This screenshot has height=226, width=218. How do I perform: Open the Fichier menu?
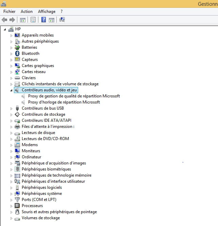point(9,12)
